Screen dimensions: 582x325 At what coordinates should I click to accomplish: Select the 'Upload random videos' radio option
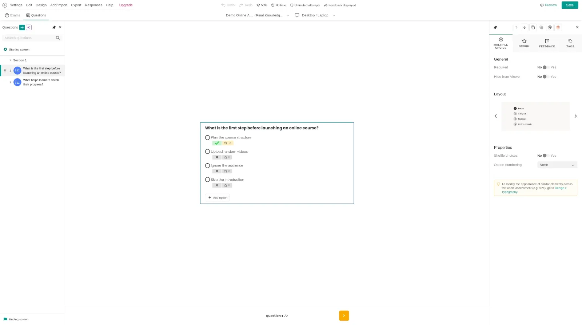(x=207, y=152)
